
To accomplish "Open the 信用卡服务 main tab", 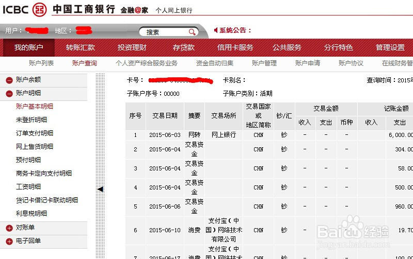I will (235, 47).
